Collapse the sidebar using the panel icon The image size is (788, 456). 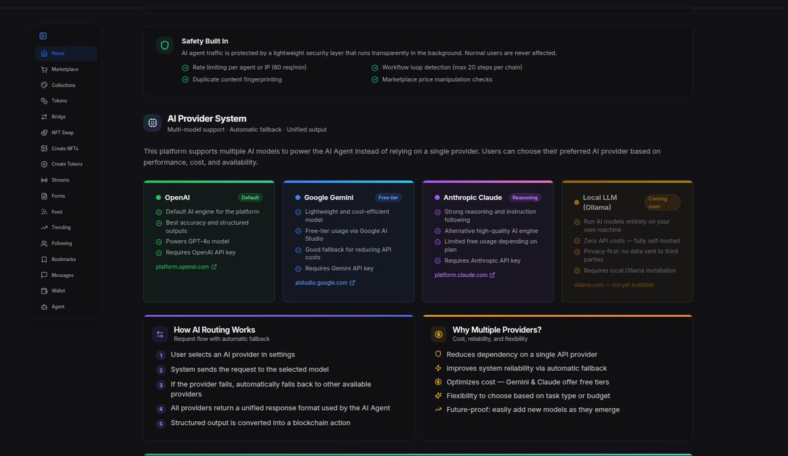click(x=43, y=36)
